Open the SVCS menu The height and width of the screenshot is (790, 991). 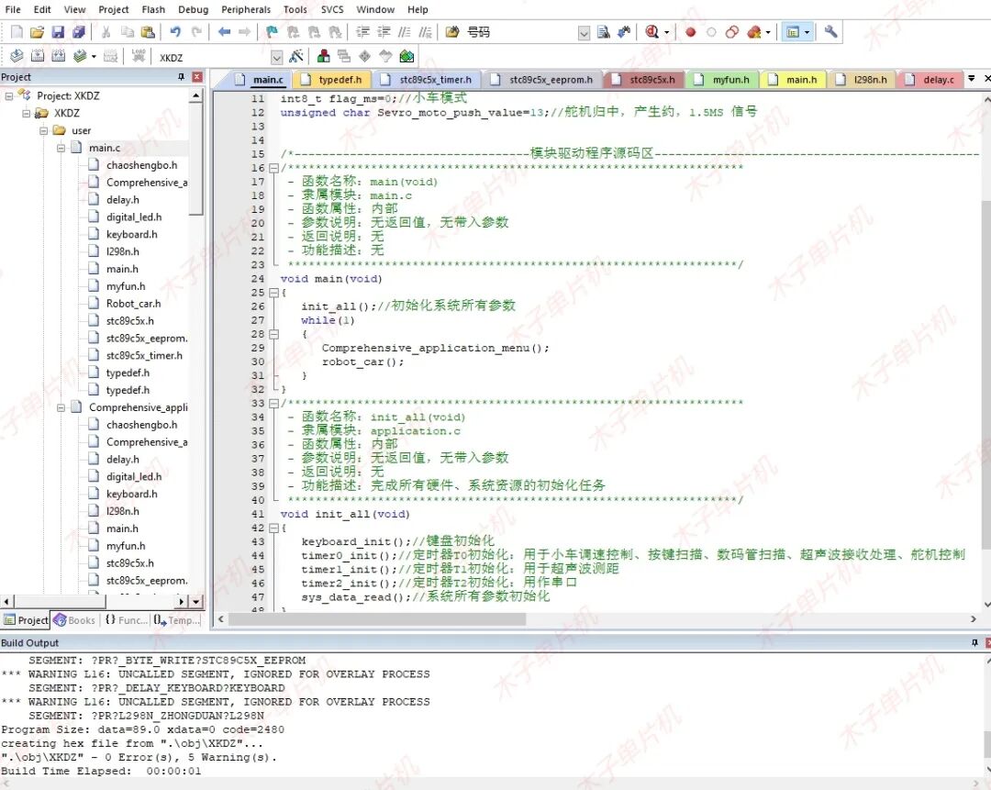[332, 9]
